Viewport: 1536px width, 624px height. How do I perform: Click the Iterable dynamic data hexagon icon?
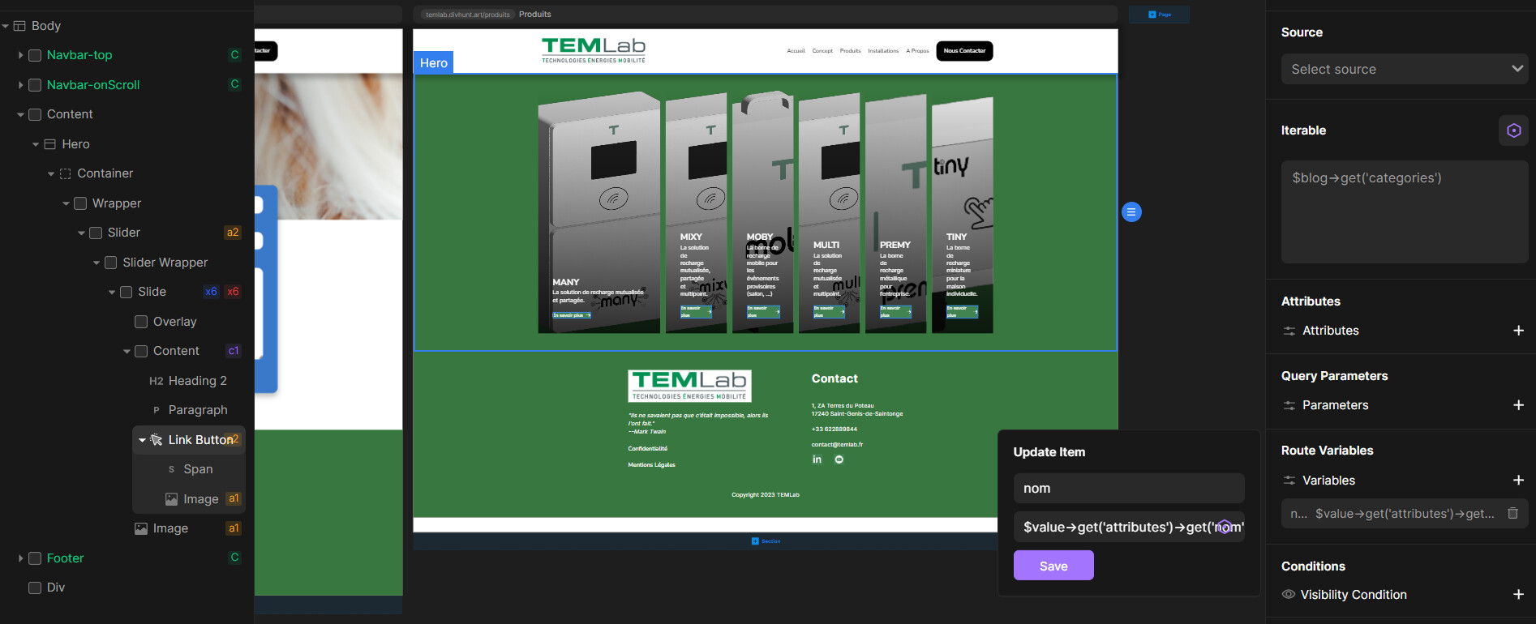click(1513, 130)
